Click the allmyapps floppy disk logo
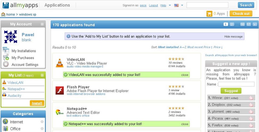The width and height of the screenshot is (259, 132). [x=6, y=5]
